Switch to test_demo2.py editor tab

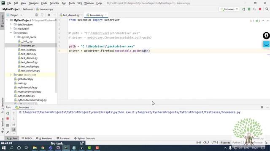71,15
